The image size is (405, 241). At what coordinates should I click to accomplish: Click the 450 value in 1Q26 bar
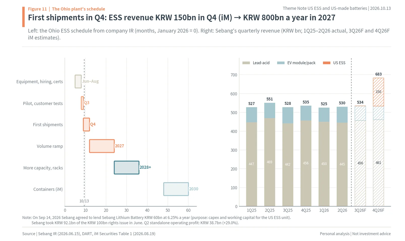(324, 164)
